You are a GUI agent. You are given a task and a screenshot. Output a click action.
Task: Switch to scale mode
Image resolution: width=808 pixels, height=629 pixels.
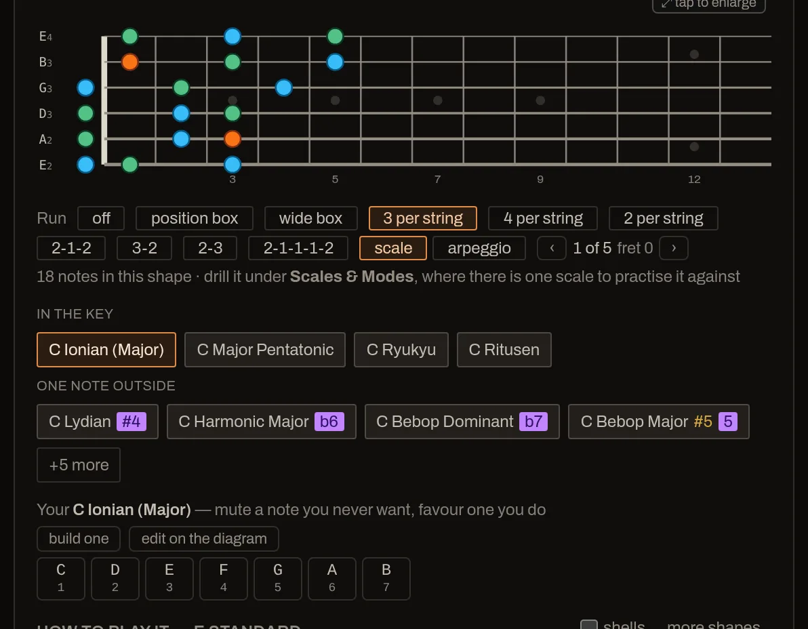point(393,248)
